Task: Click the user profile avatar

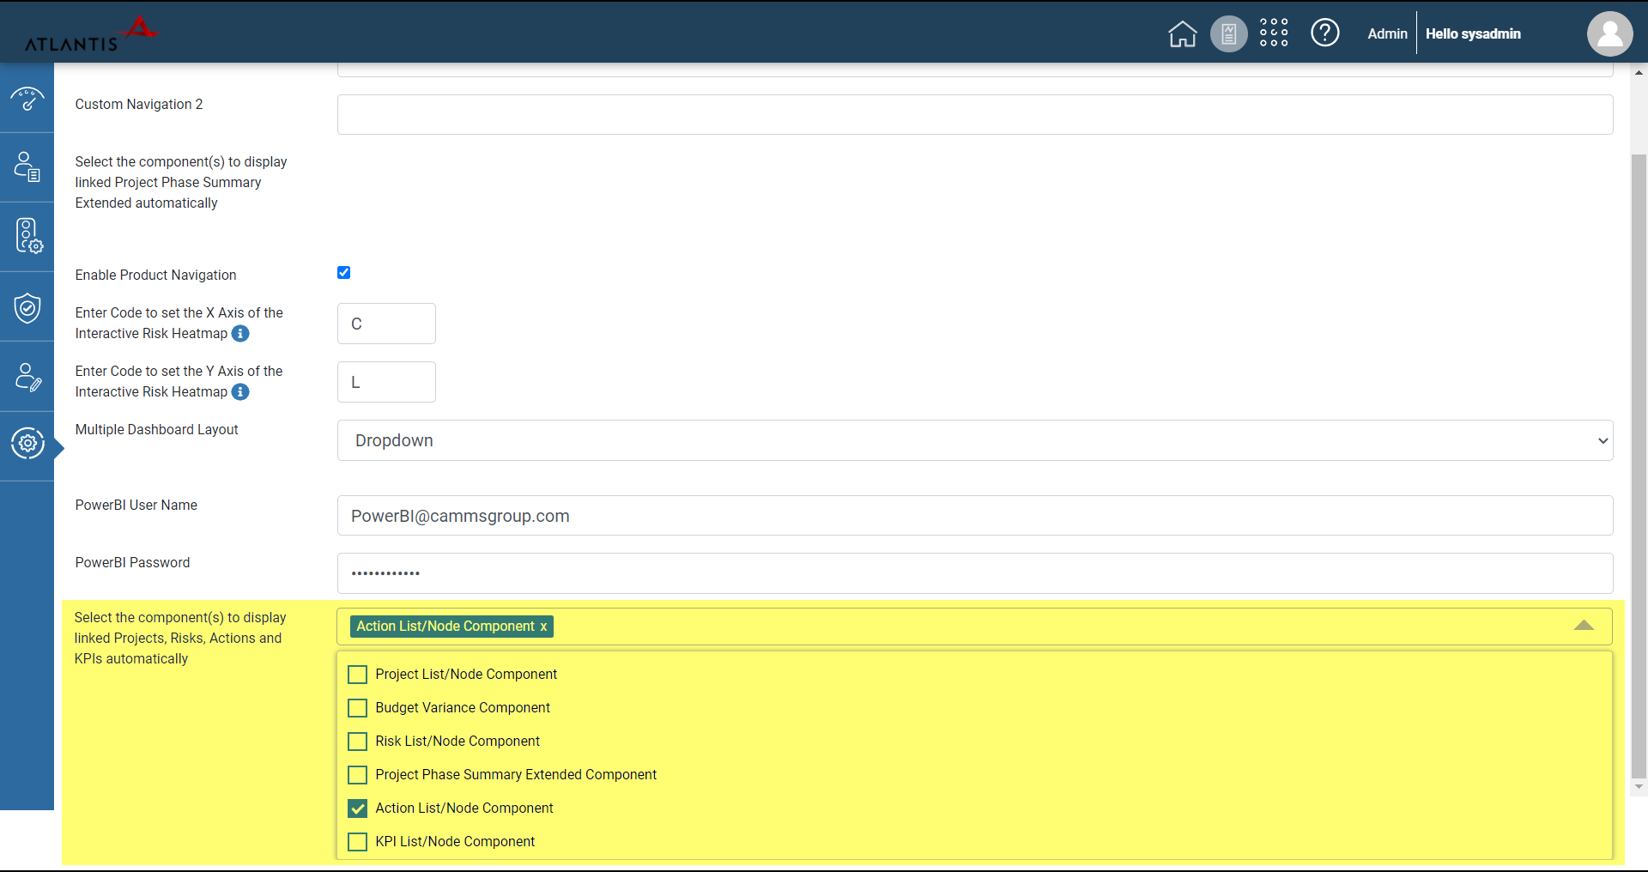Action: [1609, 33]
